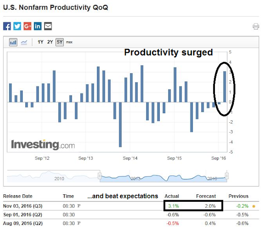Open the Sep 01, 2016 (Q2) release row
The height and width of the screenshot is (227, 265).
pyautogui.click(x=131, y=215)
